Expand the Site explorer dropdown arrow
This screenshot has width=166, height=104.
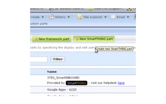coord(105,17)
